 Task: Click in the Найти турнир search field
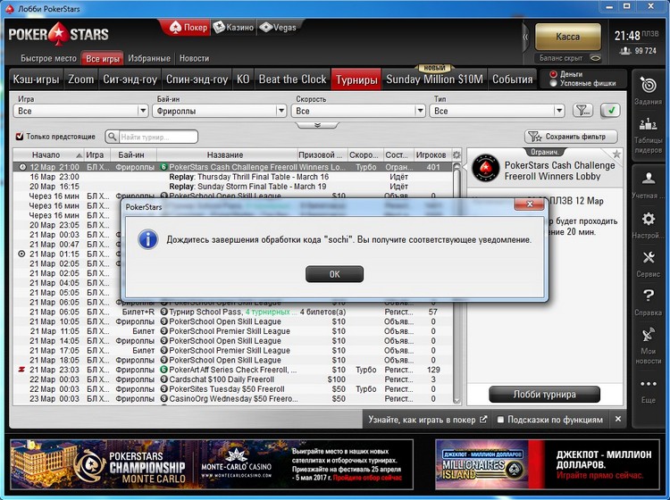point(157,137)
